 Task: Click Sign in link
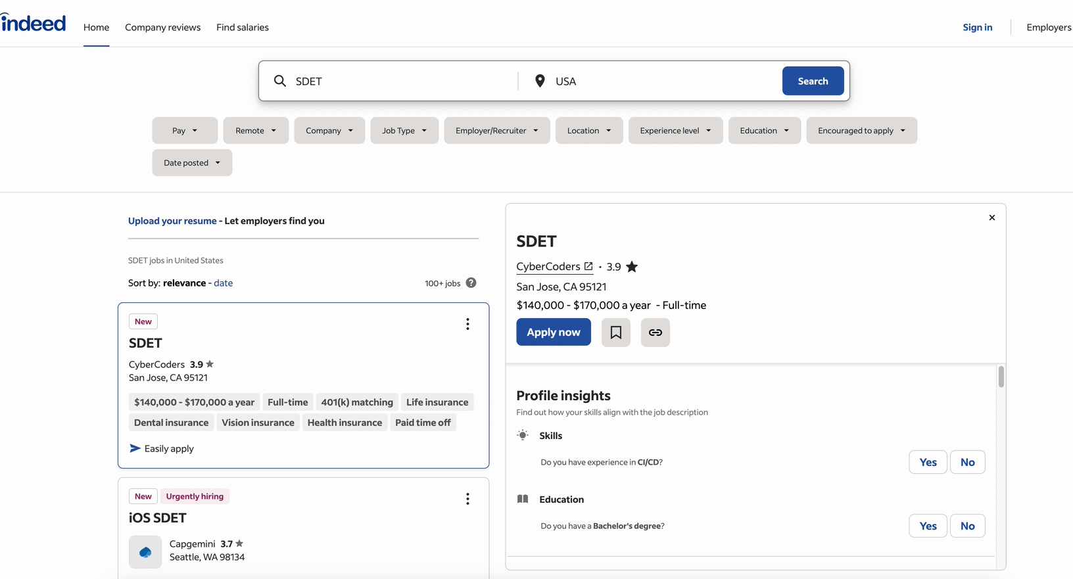point(978,27)
